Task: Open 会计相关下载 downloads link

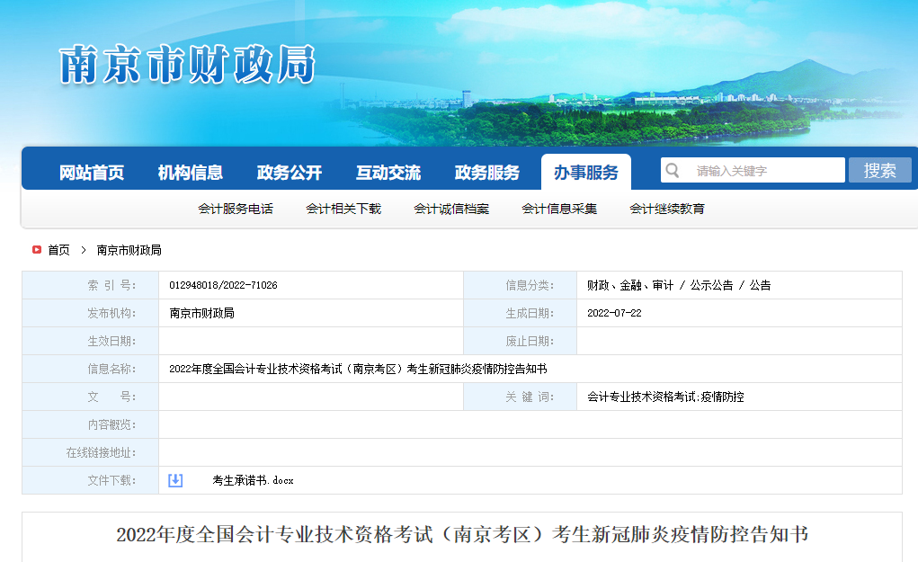Action: 343,208
